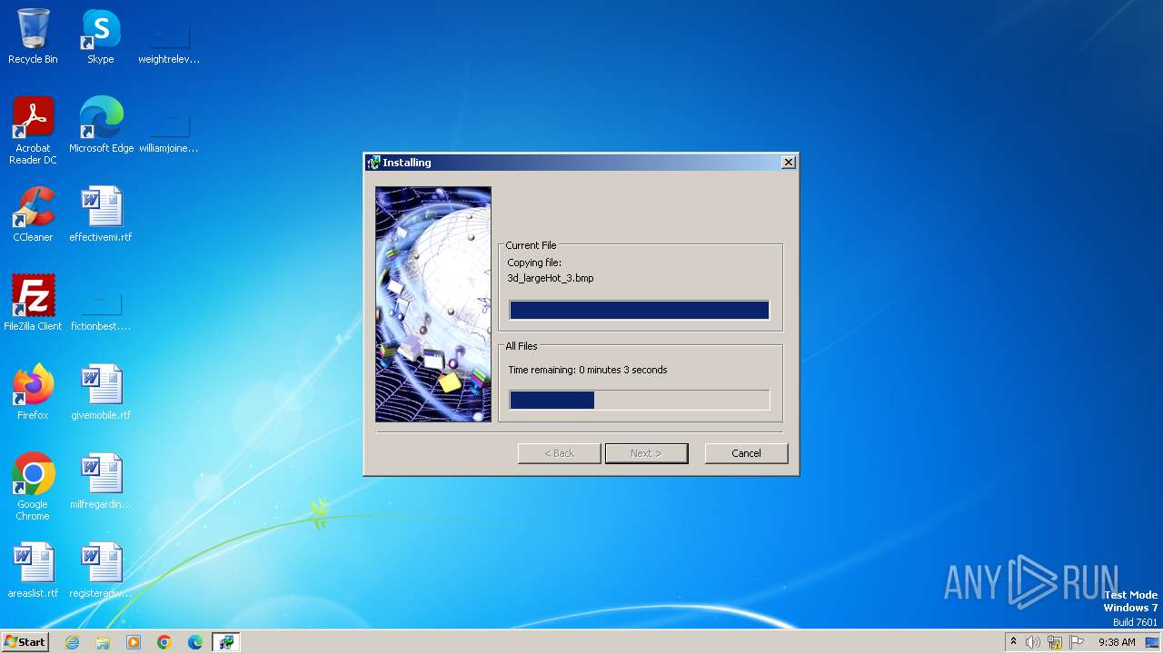Image resolution: width=1163 pixels, height=654 pixels.
Task: Open Microsoft Edge desktop shortcut
Action: point(101,125)
